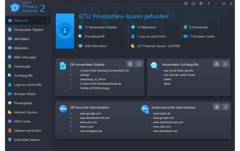Open Downloads sidebar entry
The height and width of the screenshot is (151, 240).
coord(22,67)
